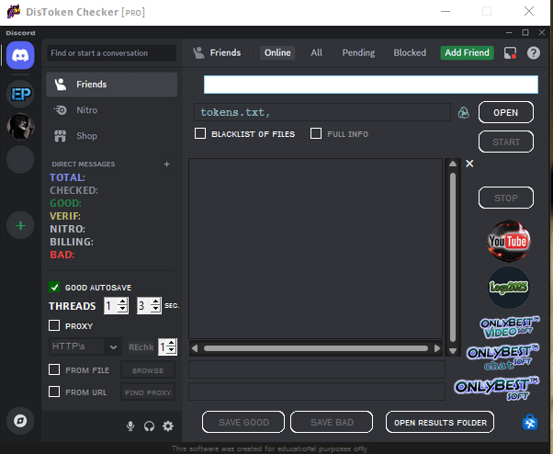Click Find or start a conversation search
This screenshot has height=454, width=553.
tap(112, 53)
